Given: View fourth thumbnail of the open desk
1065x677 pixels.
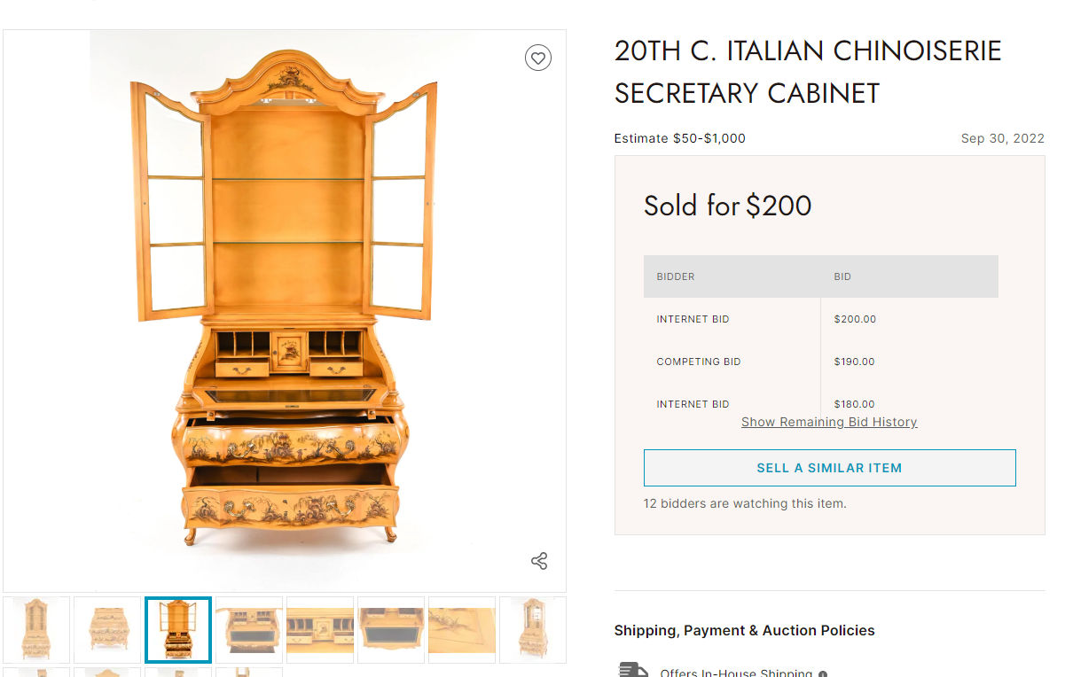Looking at the screenshot, I should coord(249,629).
